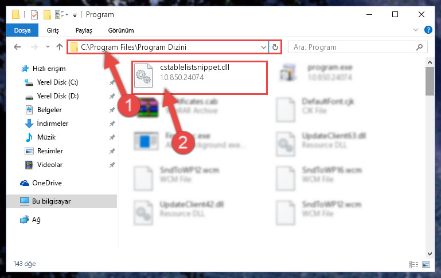Navigate up one folder level
This screenshot has width=441, height=278.
pos(59,47)
